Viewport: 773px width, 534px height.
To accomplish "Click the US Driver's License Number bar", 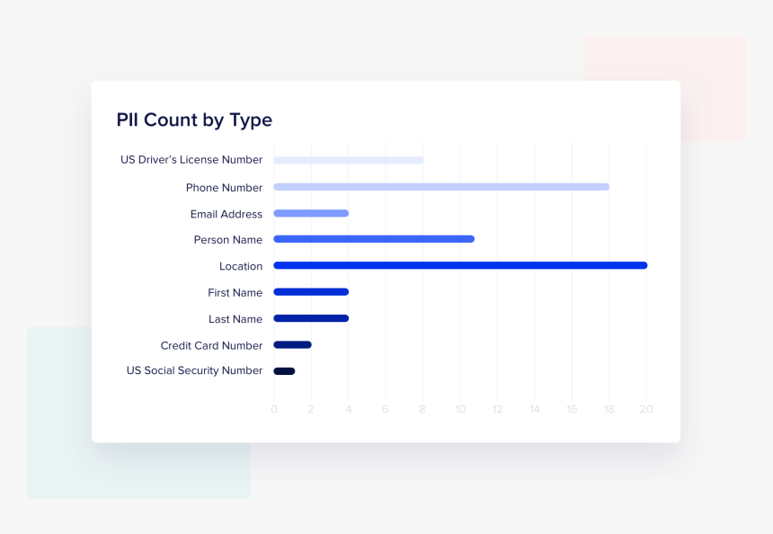I will pyautogui.click(x=349, y=160).
